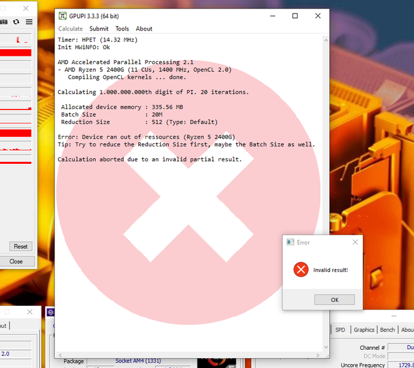Click 'AMD Accelerated Parallel Processing 2.1' line
Image resolution: width=414 pixels, height=368 pixels.
point(125,62)
